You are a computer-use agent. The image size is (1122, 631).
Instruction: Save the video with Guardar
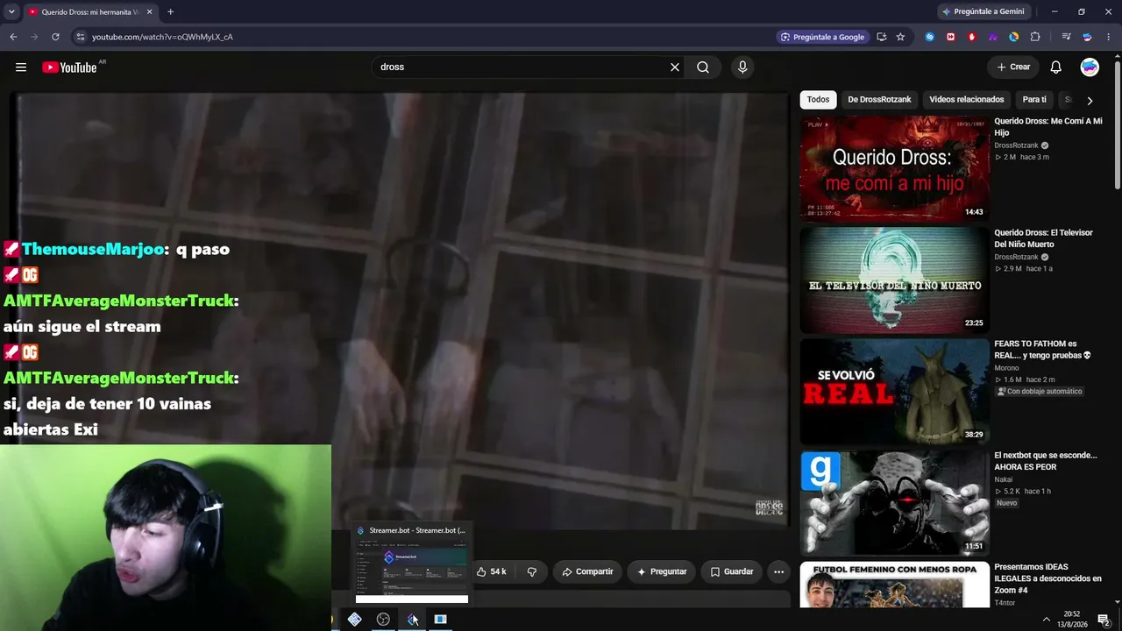732,571
